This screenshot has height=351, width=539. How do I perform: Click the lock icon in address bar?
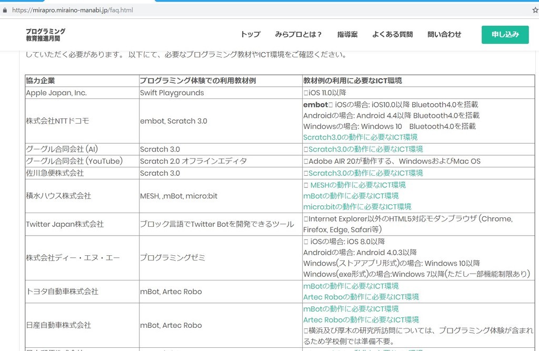tap(5, 11)
